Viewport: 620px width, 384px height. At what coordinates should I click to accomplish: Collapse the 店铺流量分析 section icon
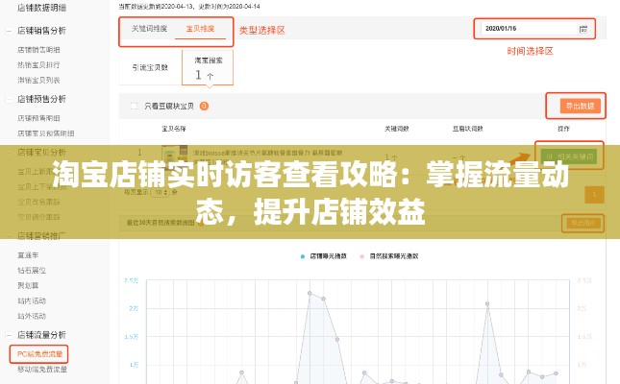coord(11,335)
